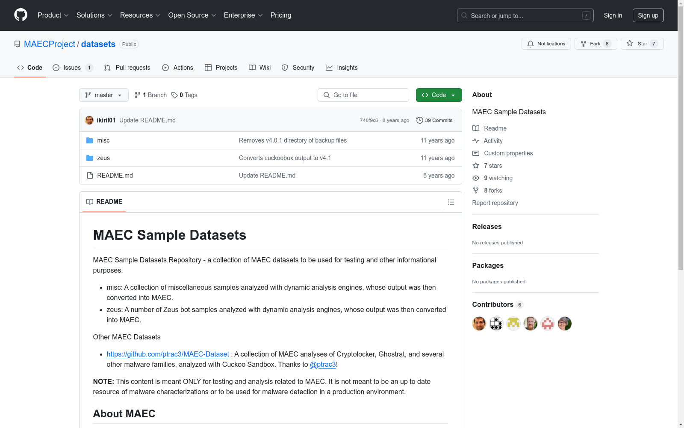The height and width of the screenshot is (428, 684).
Task: View the 1 Branch list
Action: pyautogui.click(x=150, y=95)
